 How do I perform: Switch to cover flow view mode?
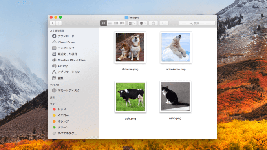coord(122,23)
